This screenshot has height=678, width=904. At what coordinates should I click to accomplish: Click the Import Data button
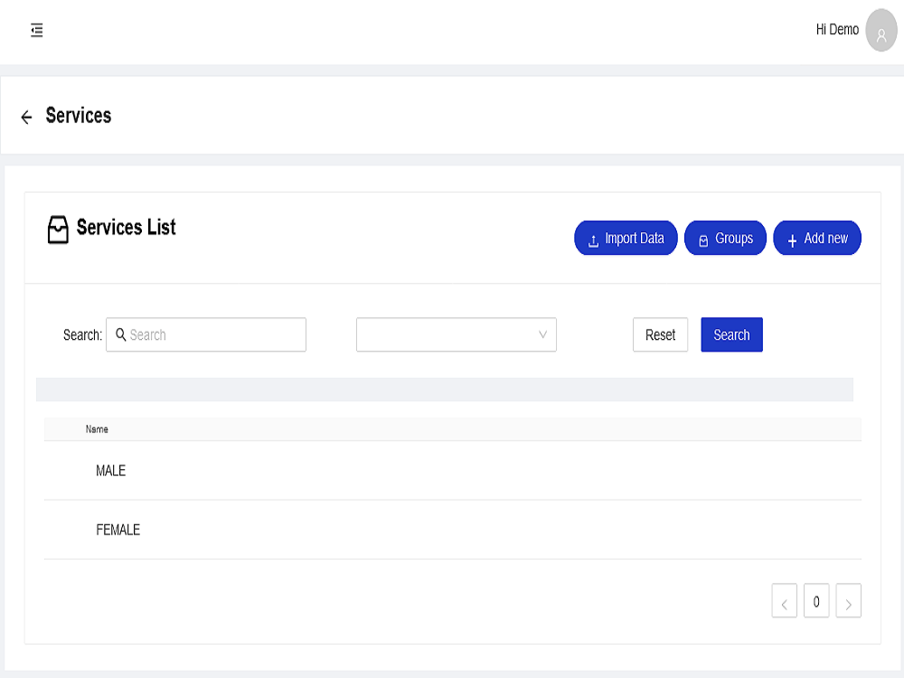tap(626, 238)
